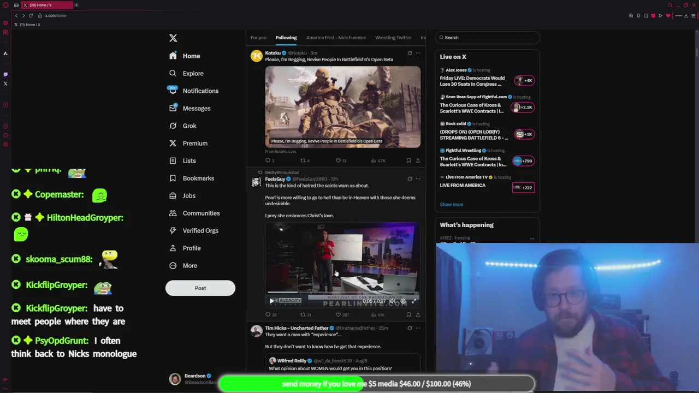699x393 pixels.
Task: Seek the FeelsGuy video progress bar
Action: click(x=343, y=293)
